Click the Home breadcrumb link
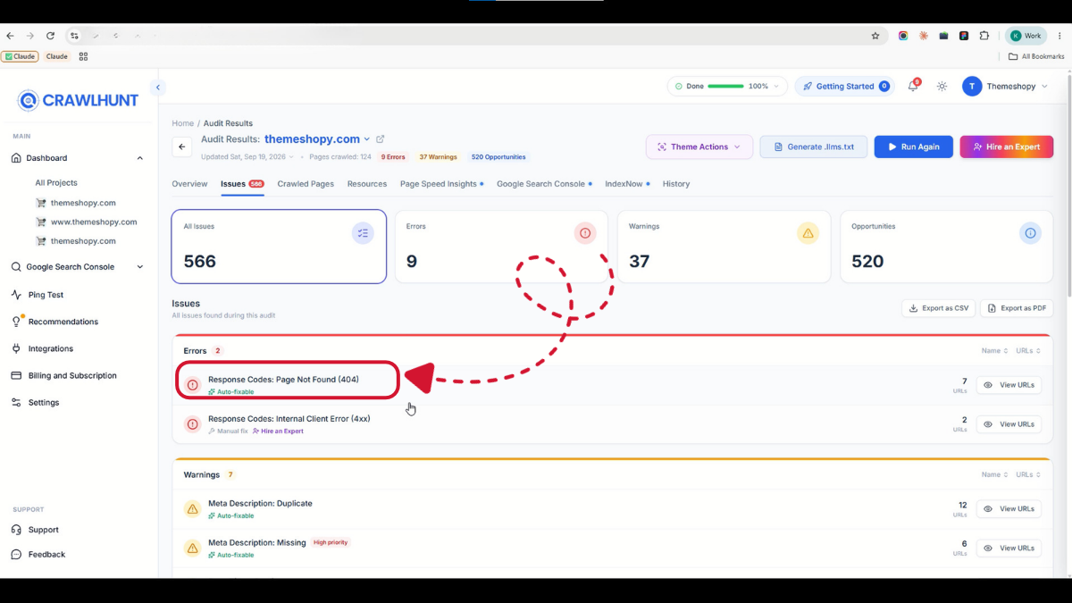The height and width of the screenshot is (603, 1072). pyautogui.click(x=182, y=123)
